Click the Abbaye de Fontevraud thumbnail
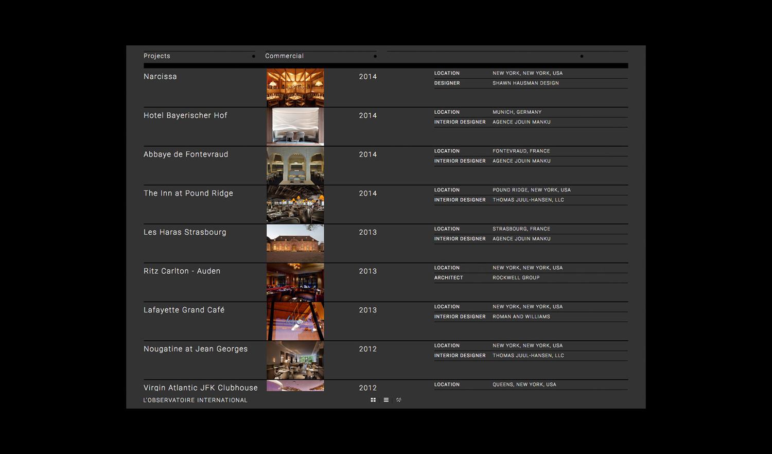 click(x=295, y=166)
